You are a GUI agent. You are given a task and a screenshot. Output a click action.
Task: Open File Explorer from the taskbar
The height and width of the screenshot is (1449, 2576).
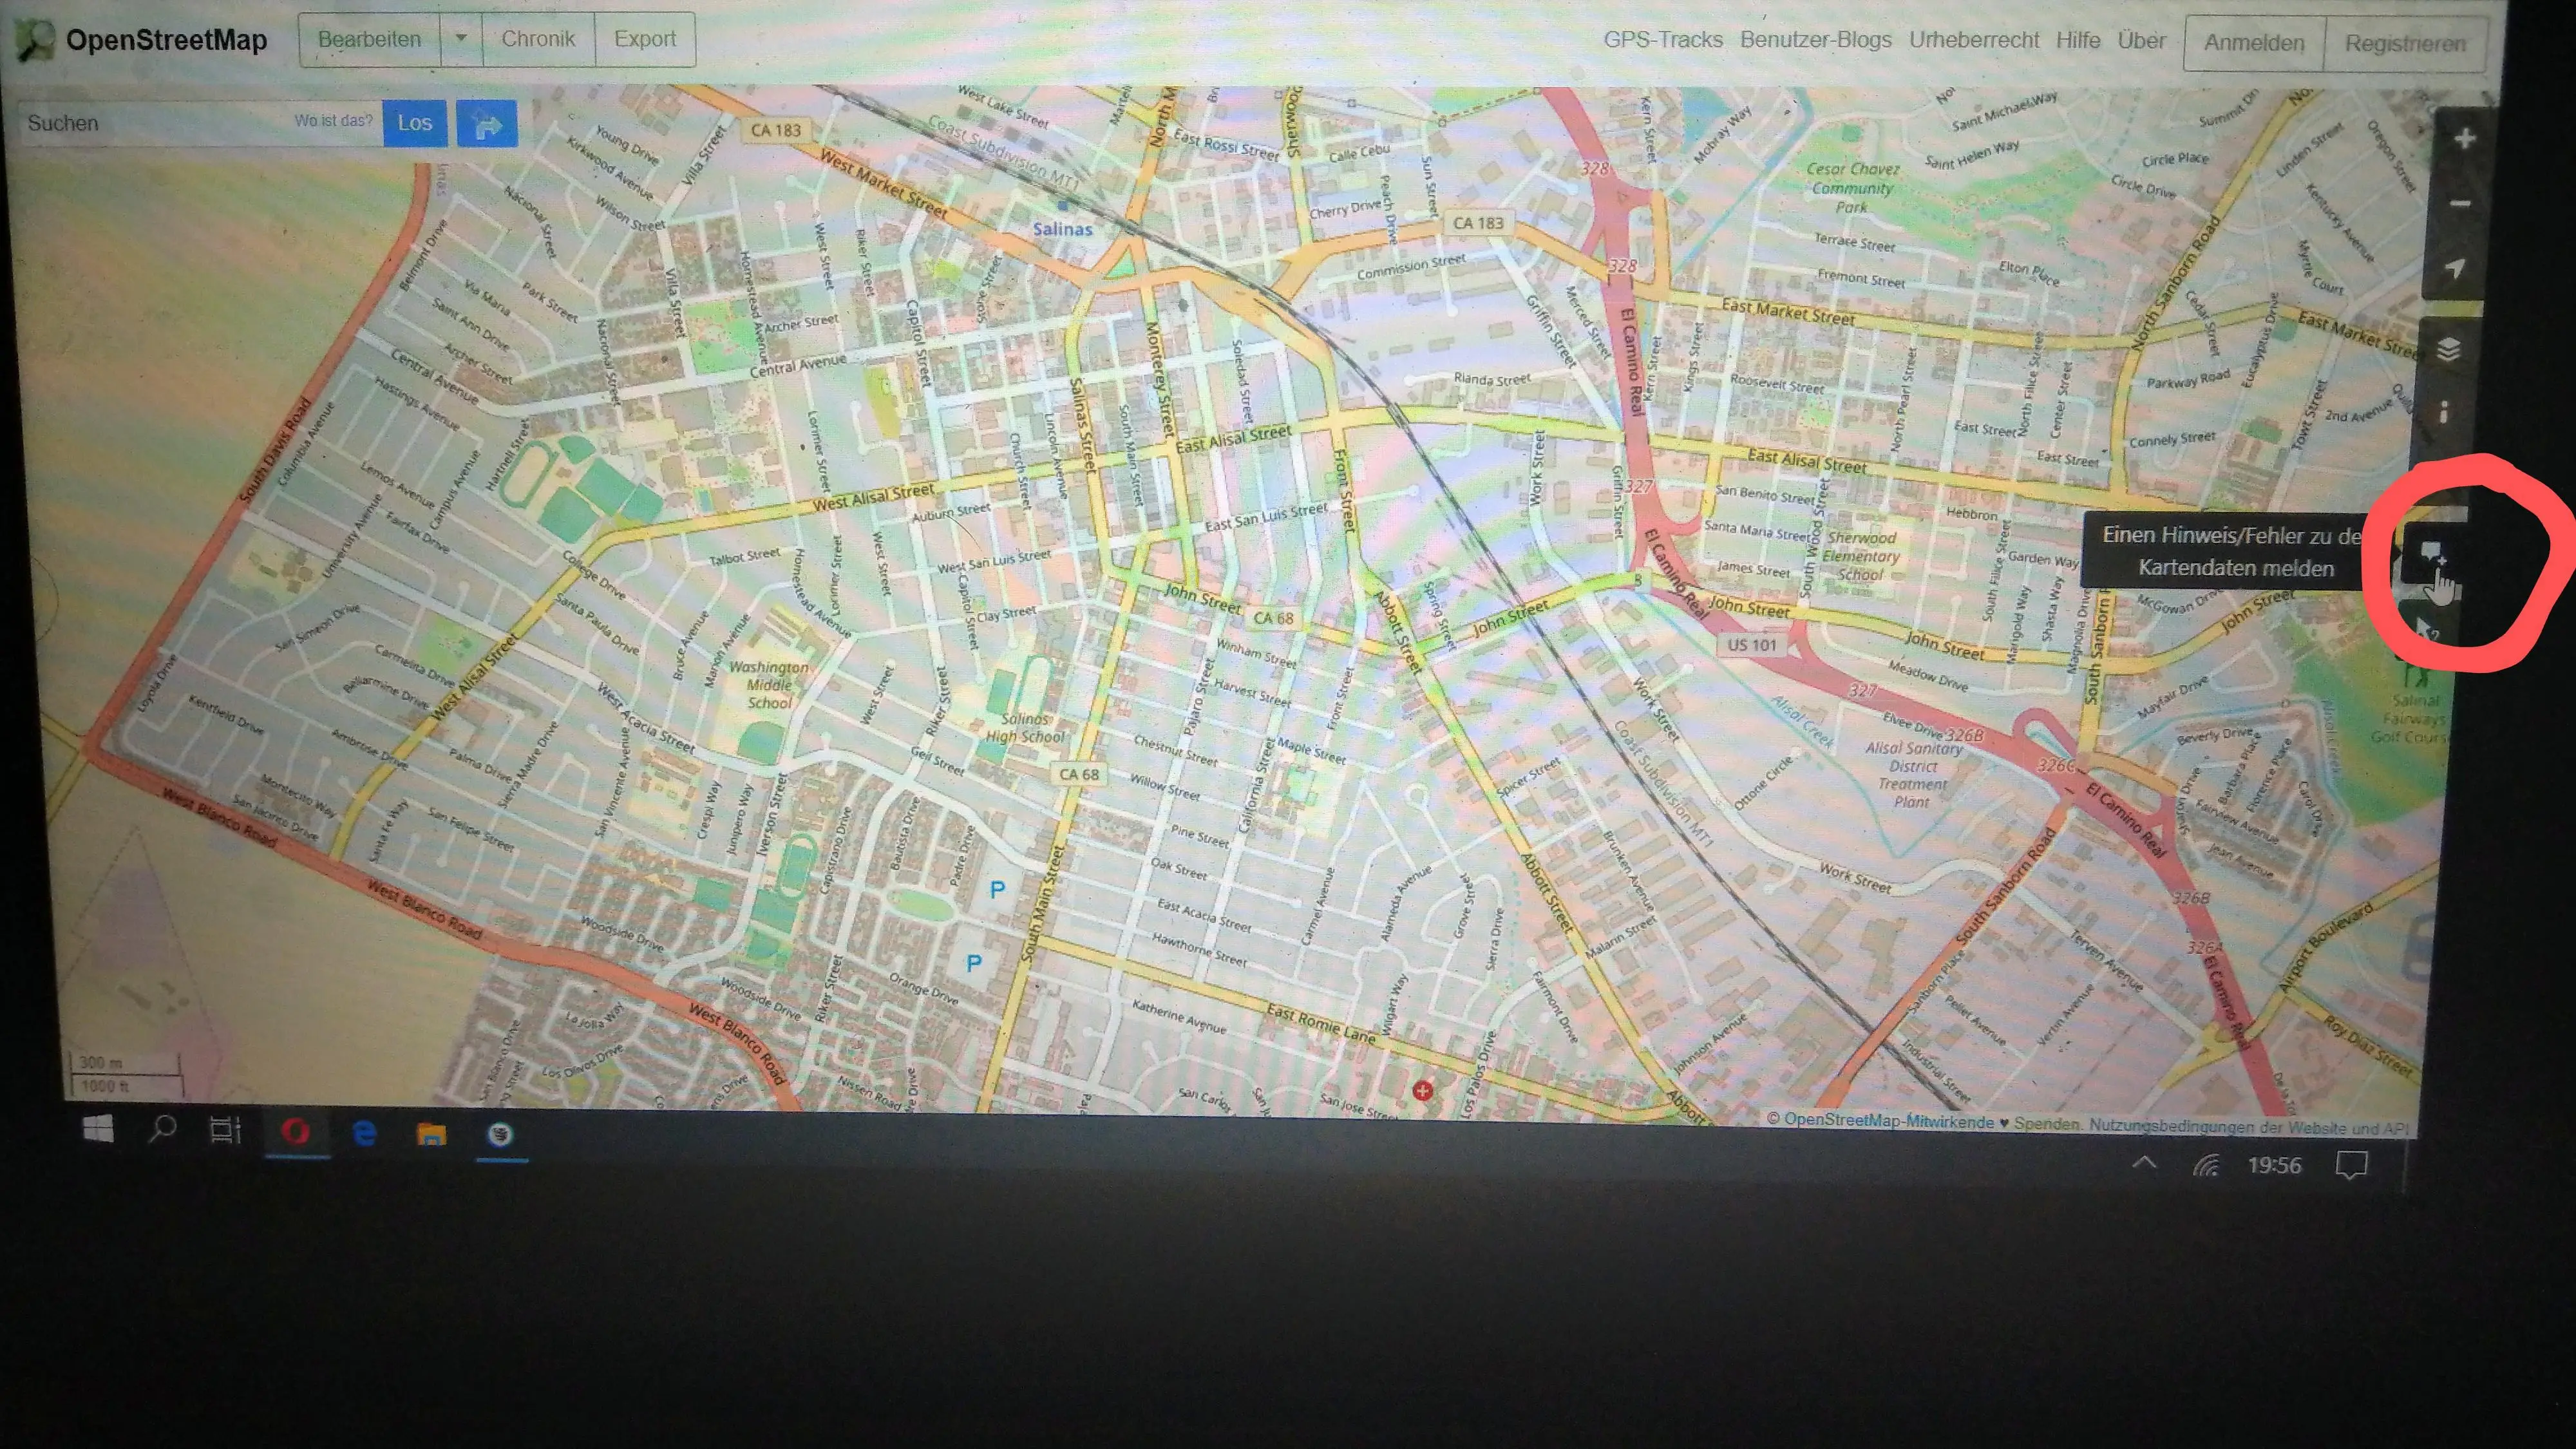click(431, 1134)
